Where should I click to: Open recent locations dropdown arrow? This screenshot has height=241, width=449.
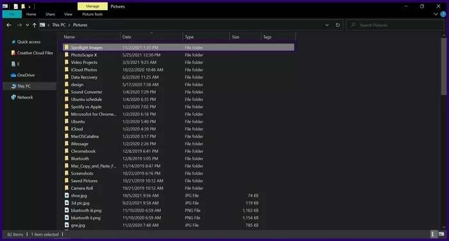(x=27, y=25)
